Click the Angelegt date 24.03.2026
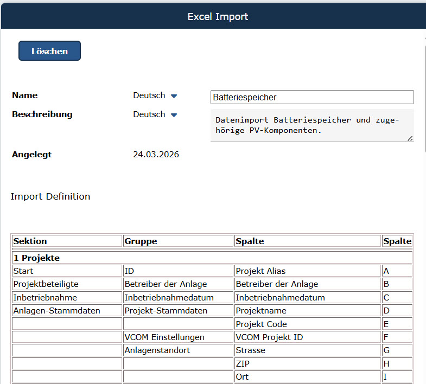 point(156,154)
